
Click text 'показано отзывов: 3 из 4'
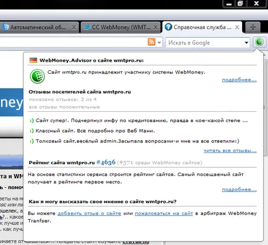[x=62, y=99]
